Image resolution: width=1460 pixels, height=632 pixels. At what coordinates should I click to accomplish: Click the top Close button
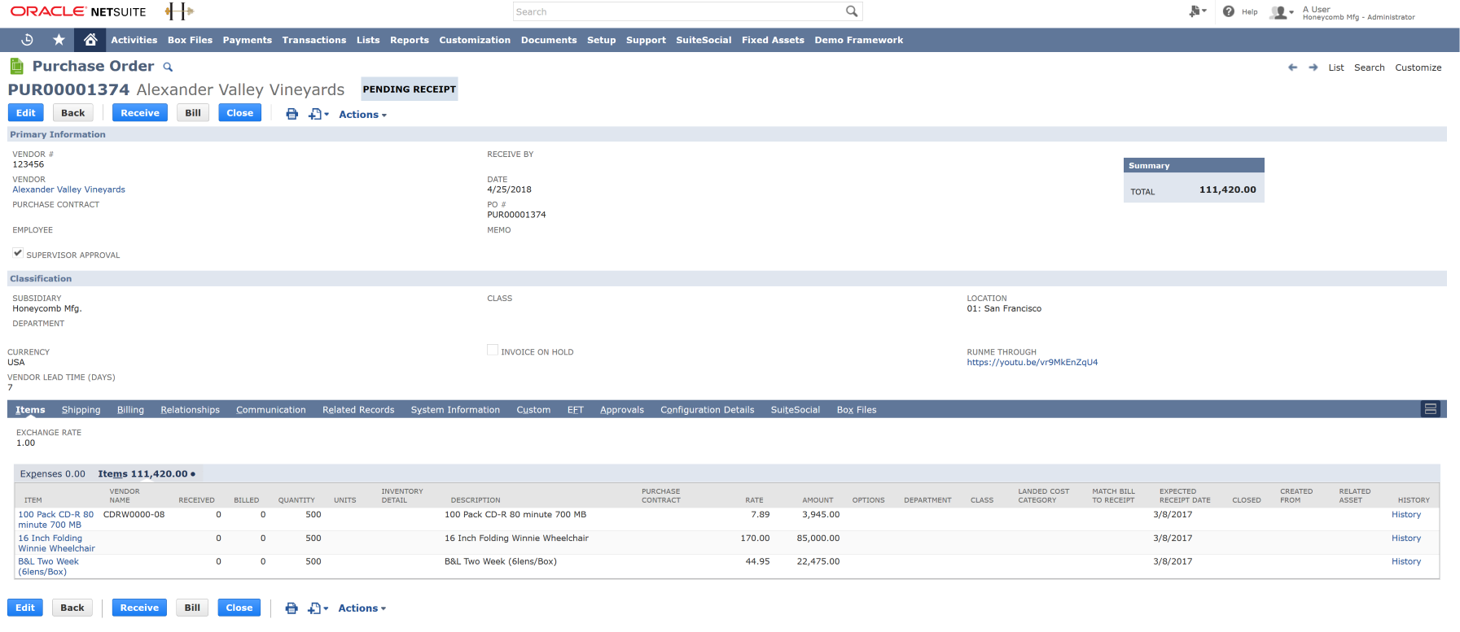coord(240,113)
